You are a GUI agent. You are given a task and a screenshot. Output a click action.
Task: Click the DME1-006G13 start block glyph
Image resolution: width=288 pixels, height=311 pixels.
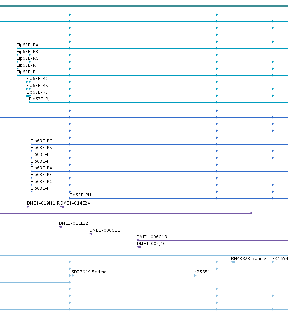click(x=138, y=240)
